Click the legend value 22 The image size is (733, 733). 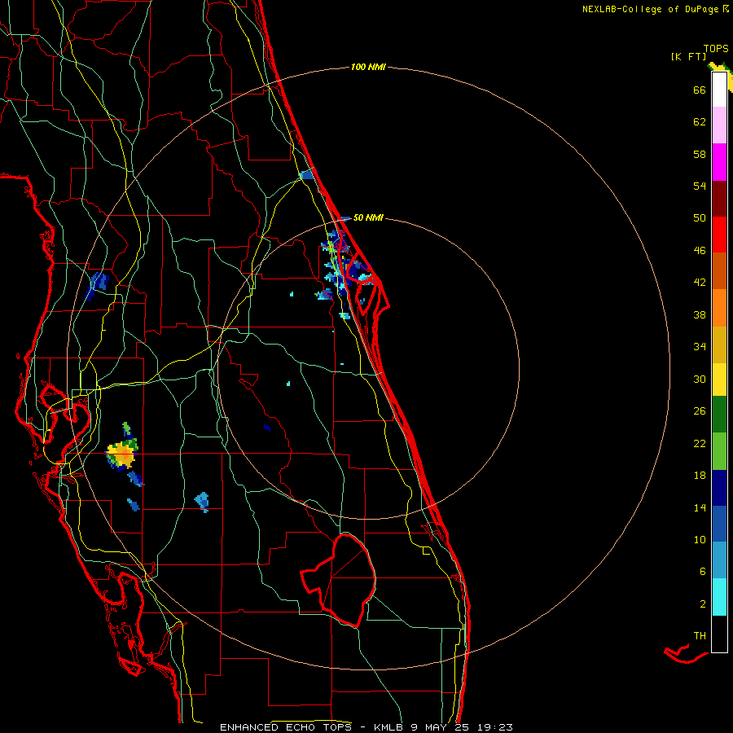click(x=700, y=443)
